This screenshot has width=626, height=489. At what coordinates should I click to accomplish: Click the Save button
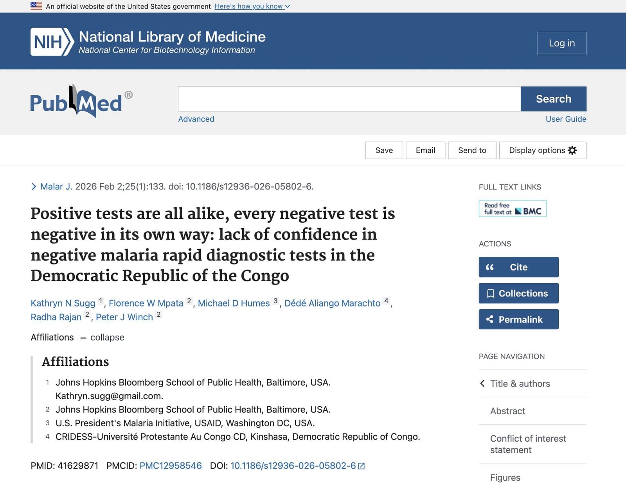pyautogui.click(x=384, y=150)
